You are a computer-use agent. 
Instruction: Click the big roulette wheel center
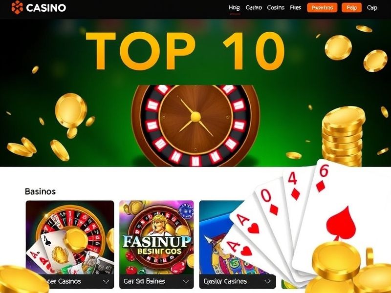point(195,117)
